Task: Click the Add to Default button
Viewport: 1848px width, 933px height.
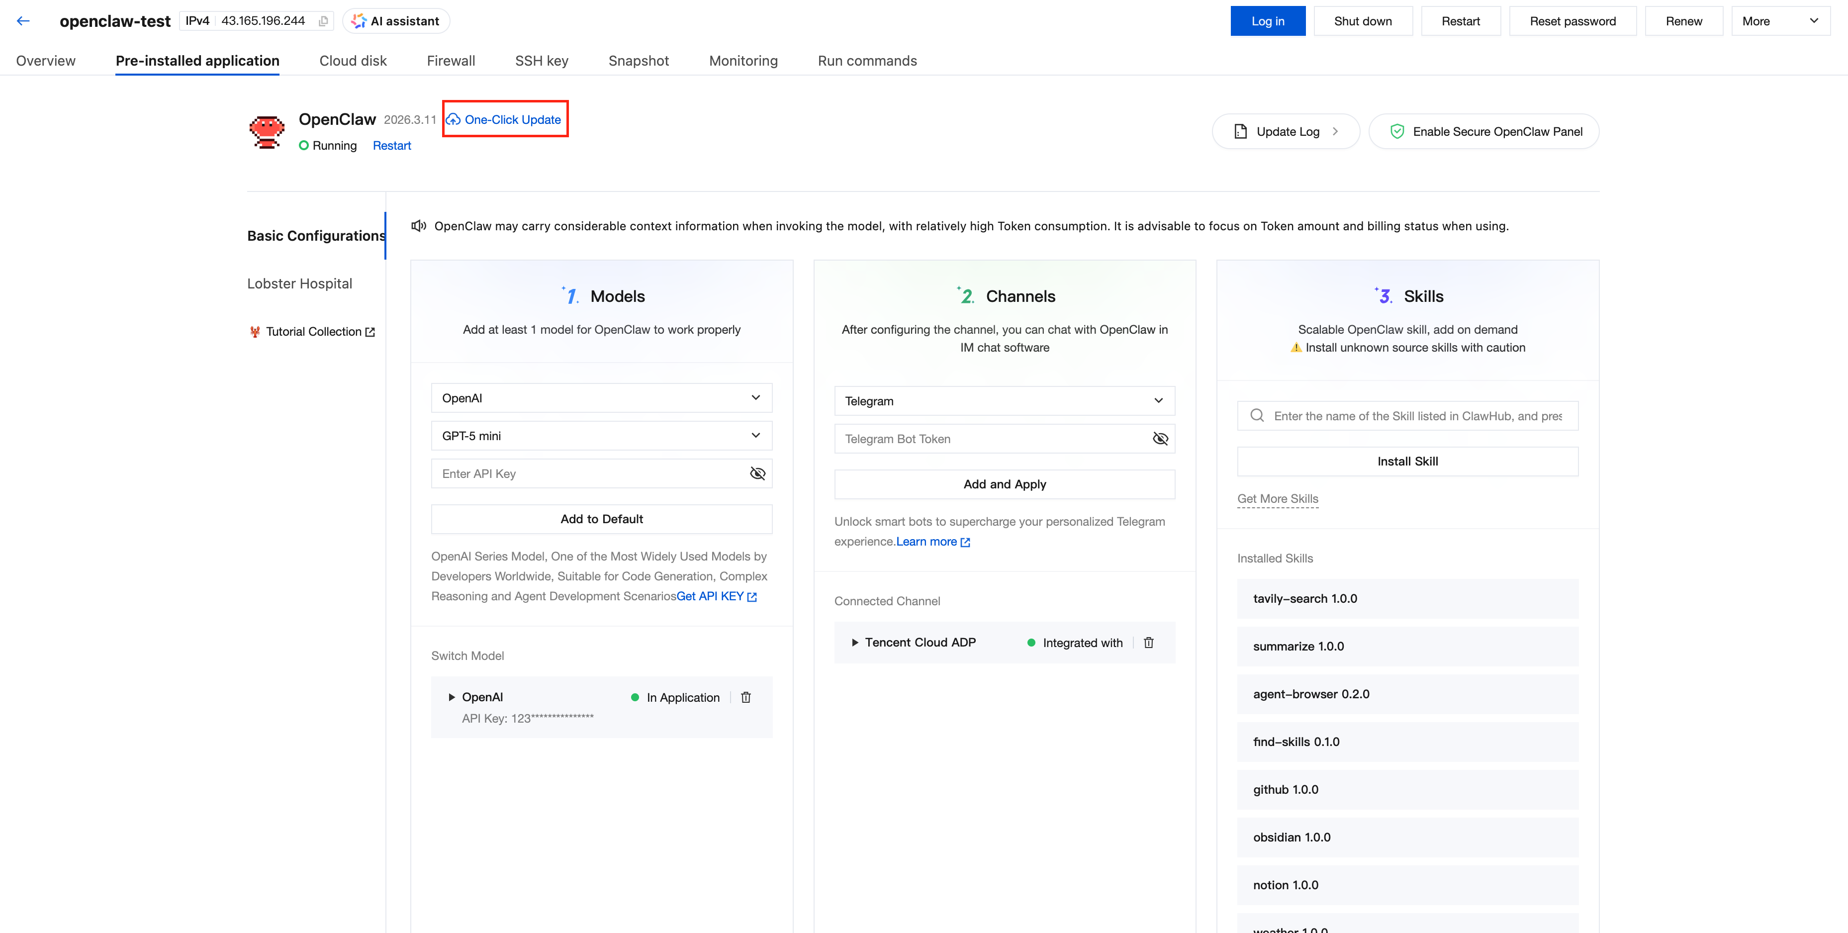Action: [x=601, y=519]
